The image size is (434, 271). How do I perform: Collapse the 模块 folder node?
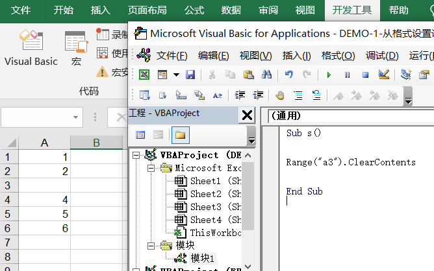click(x=151, y=246)
